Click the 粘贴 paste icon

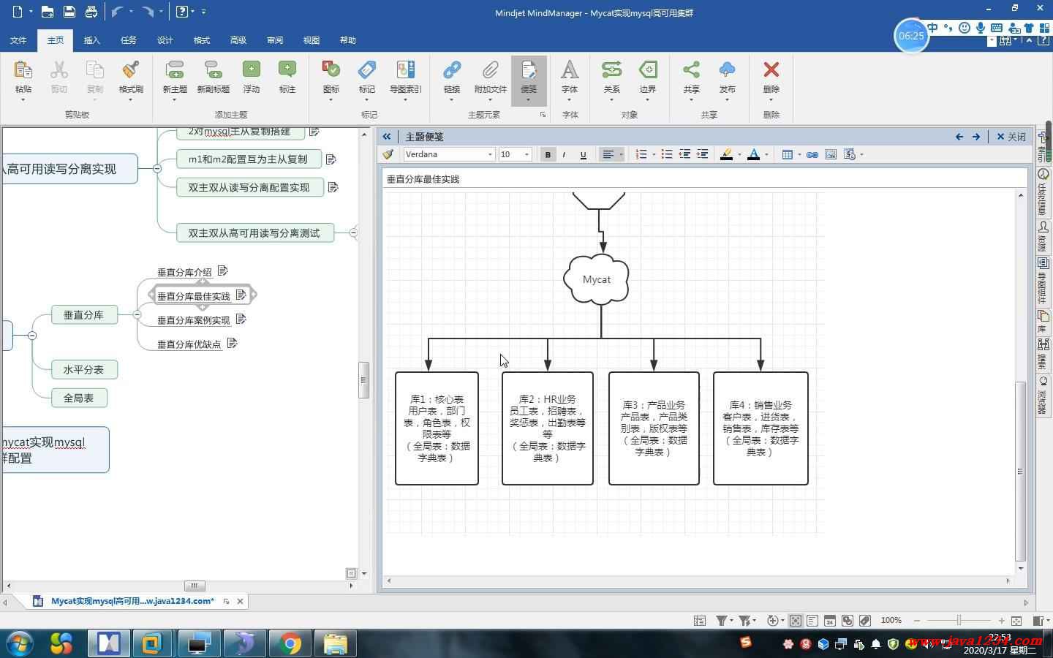[23, 70]
